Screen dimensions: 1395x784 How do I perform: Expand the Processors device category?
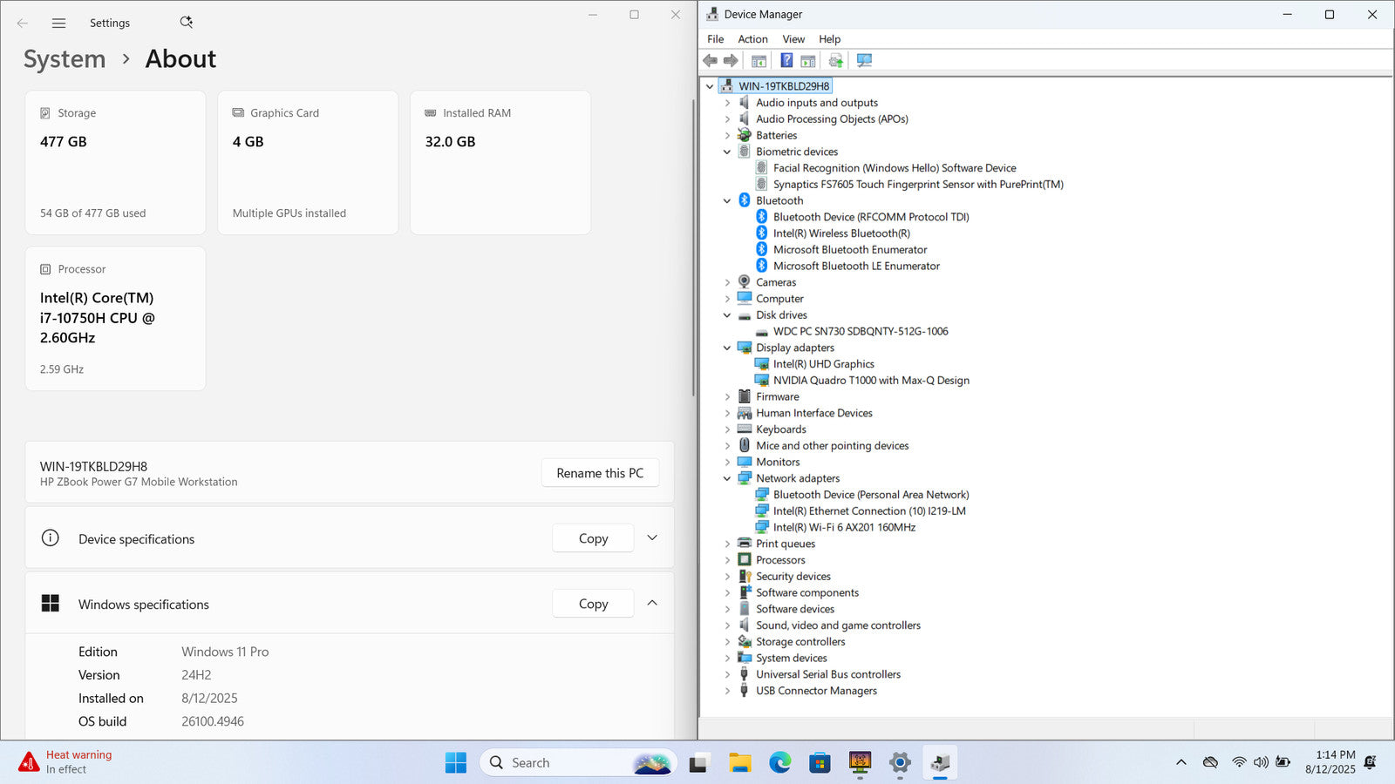click(727, 560)
